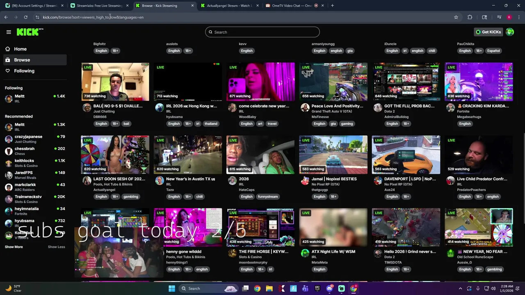Screen dimensions: 525x295
Task: Open New Year's in Austin TX thumbnail
Action: click(188, 154)
